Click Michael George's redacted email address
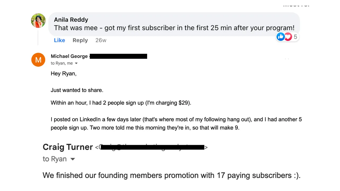This screenshot has height=191, width=340. 118,56
